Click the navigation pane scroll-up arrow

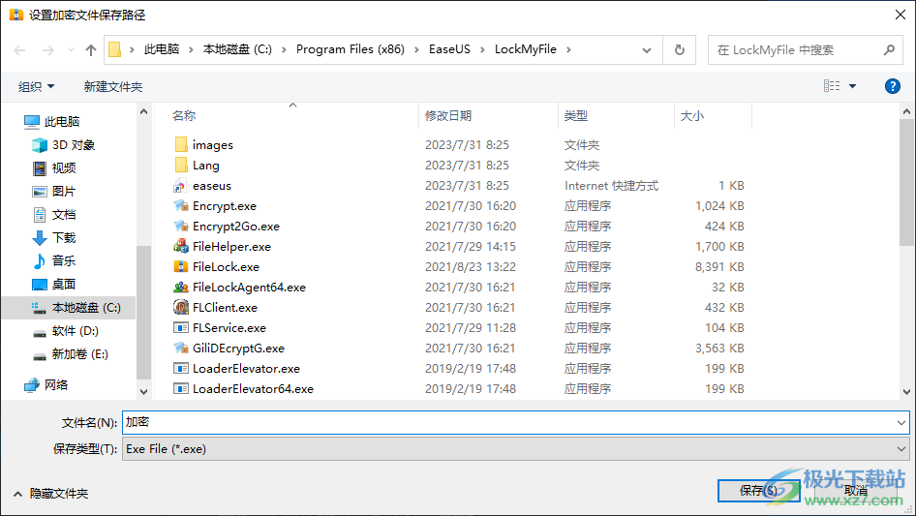(x=143, y=111)
